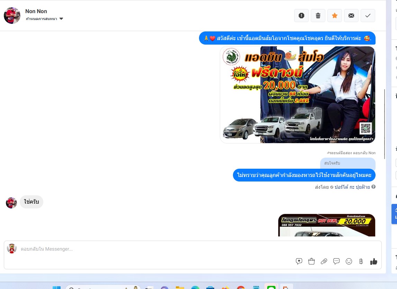Toggle the orange follow-up star

click(335, 16)
